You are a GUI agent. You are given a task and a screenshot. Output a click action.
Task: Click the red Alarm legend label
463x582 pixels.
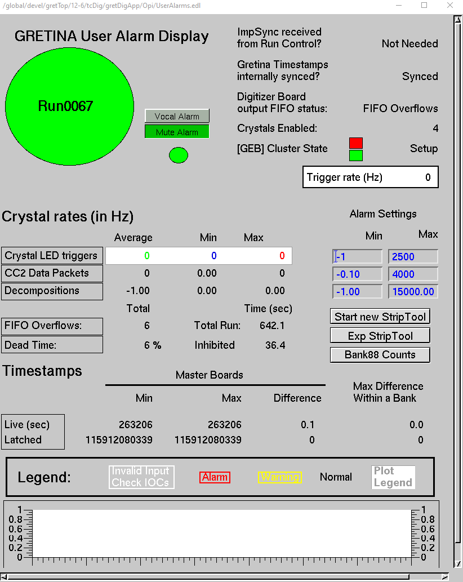215,477
